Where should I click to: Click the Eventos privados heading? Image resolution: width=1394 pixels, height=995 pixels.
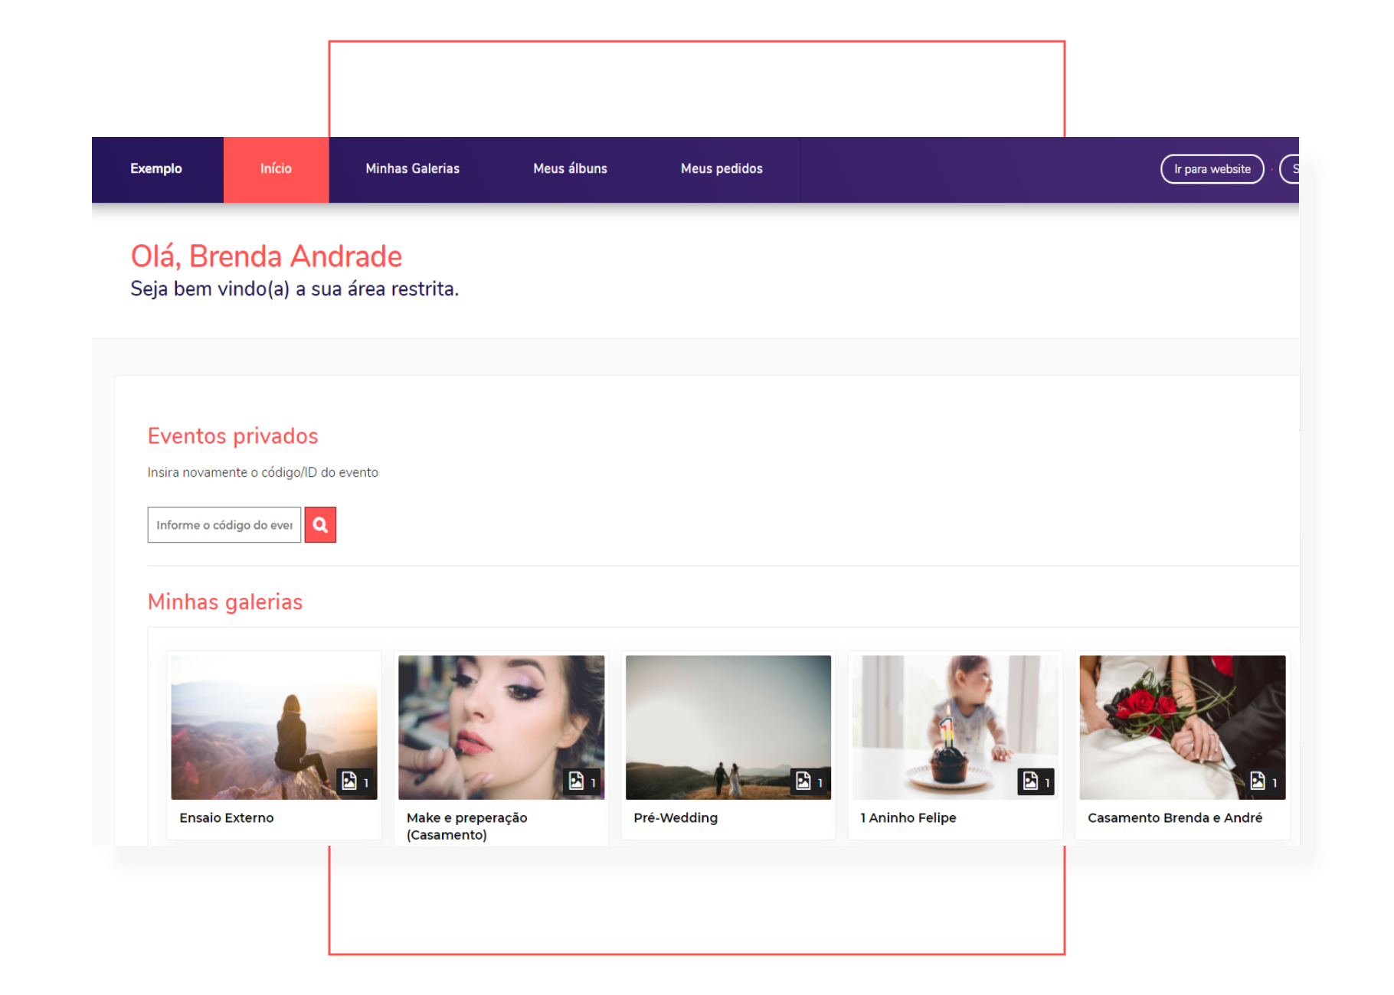pos(233,436)
